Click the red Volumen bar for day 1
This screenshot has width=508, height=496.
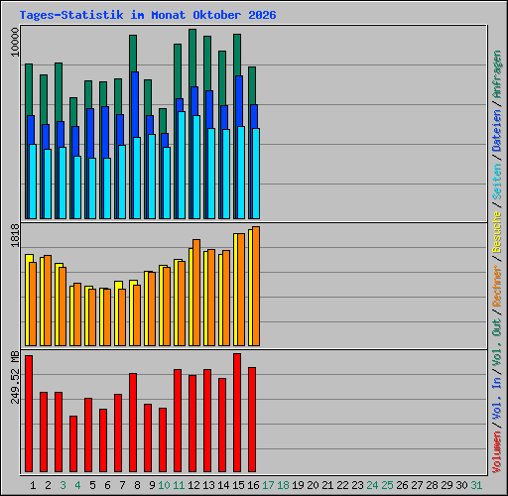click(29, 414)
